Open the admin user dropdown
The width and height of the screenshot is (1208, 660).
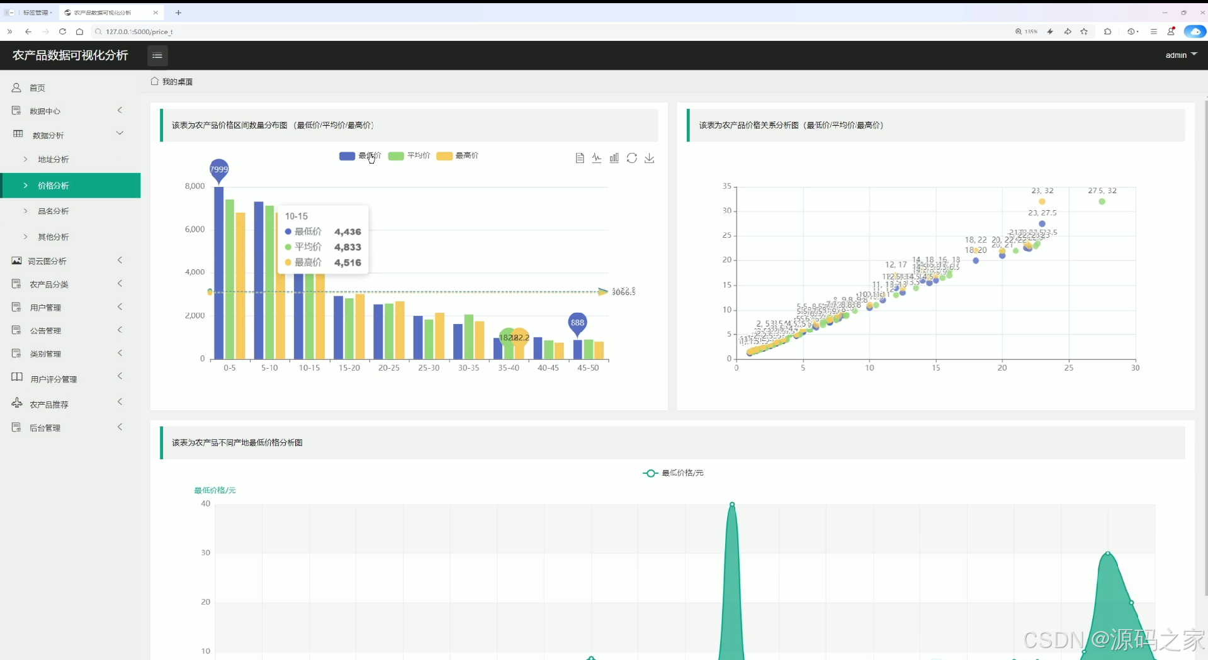pos(1181,55)
